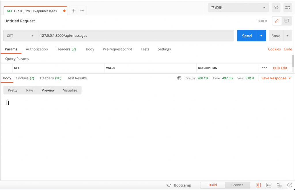Open the Authorization tab
This screenshot has height=190, width=295.
pos(37,49)
